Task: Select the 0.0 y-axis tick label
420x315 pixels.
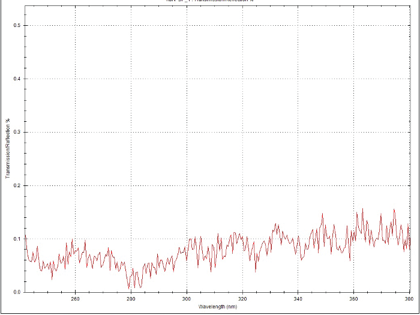Action: (17, 292)
